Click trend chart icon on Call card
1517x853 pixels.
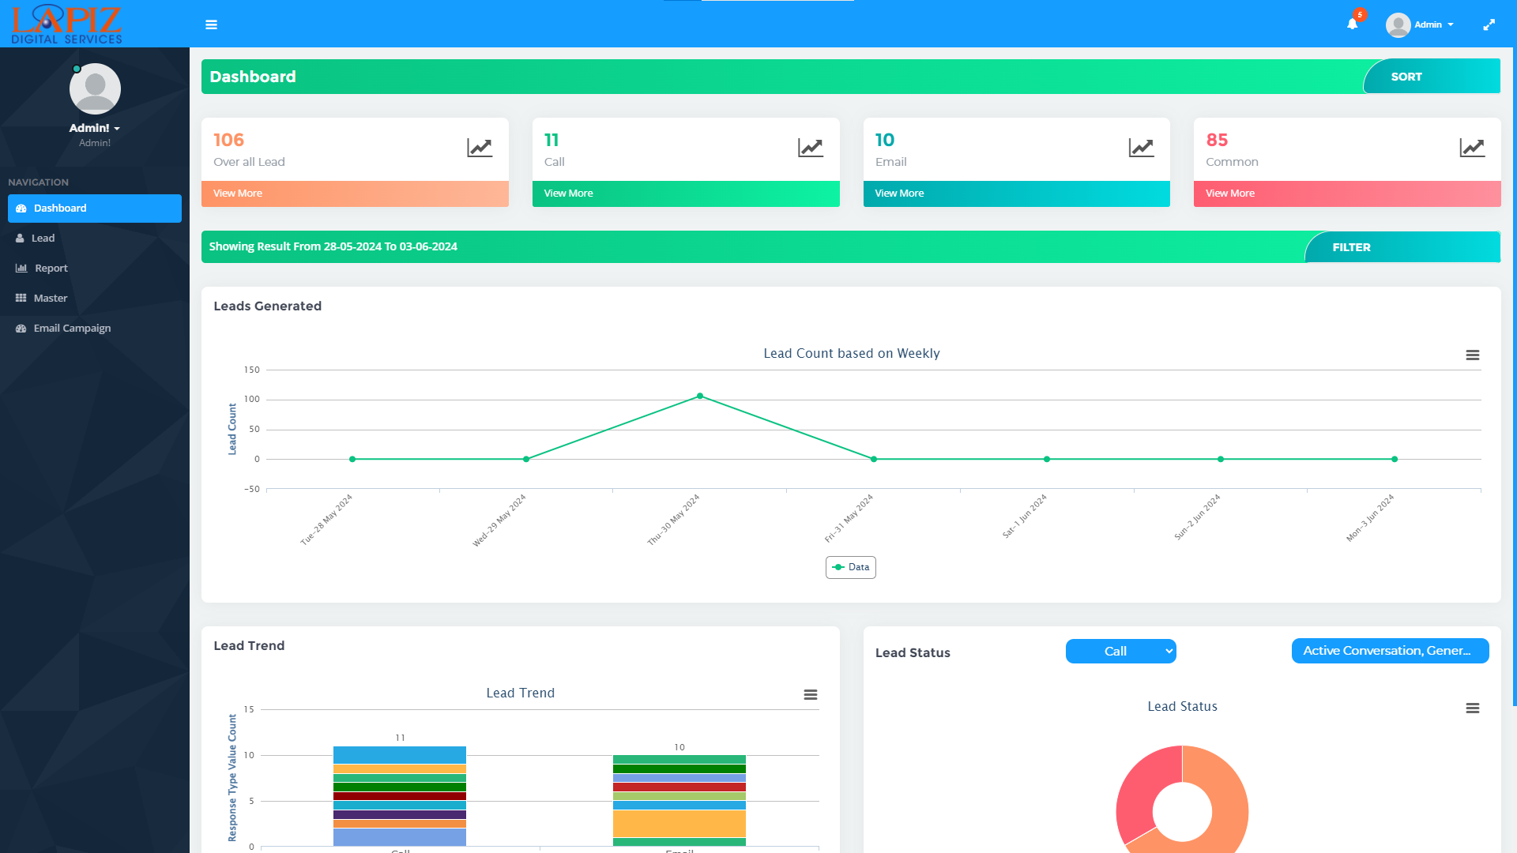(811, 148)
